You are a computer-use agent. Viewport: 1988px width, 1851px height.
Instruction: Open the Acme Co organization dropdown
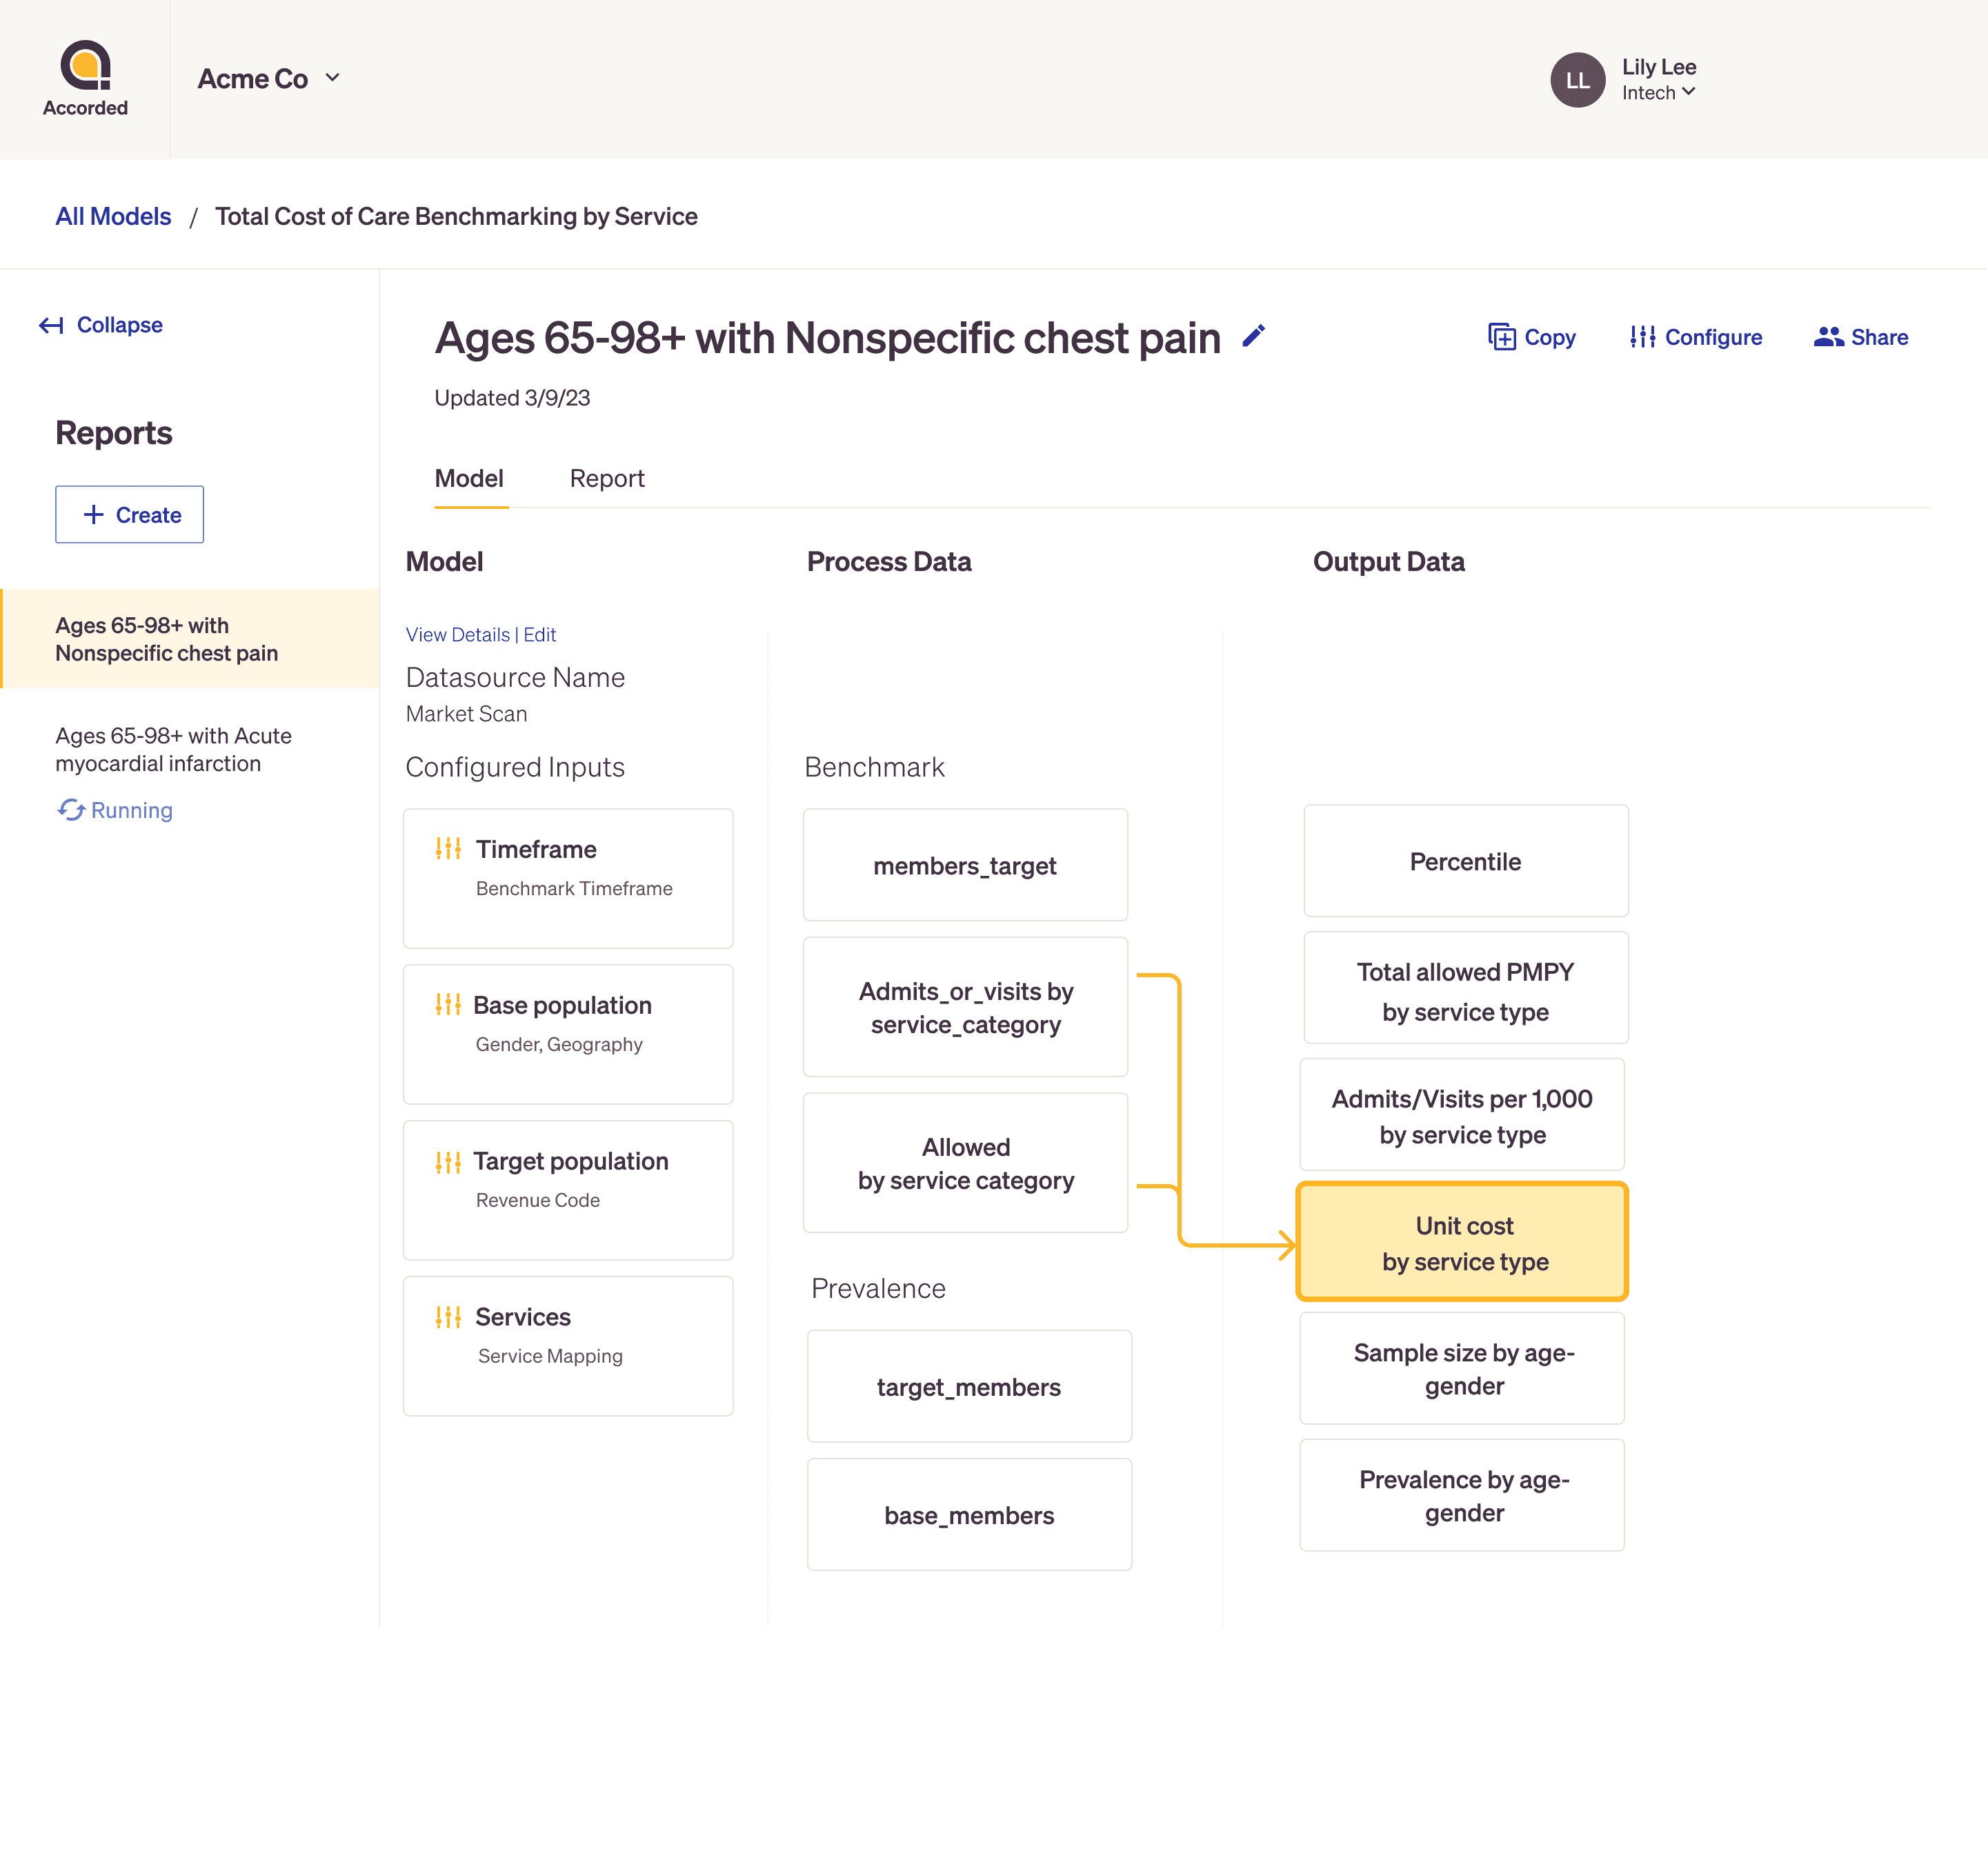click(x=269, y=79)
